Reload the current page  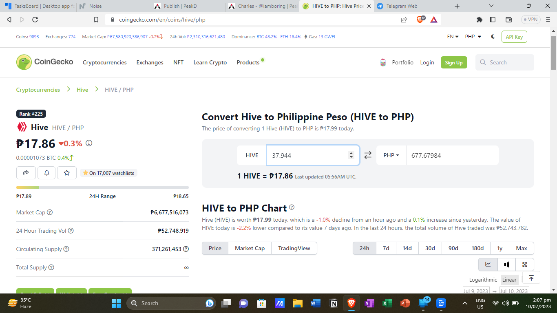pos(35,20)
